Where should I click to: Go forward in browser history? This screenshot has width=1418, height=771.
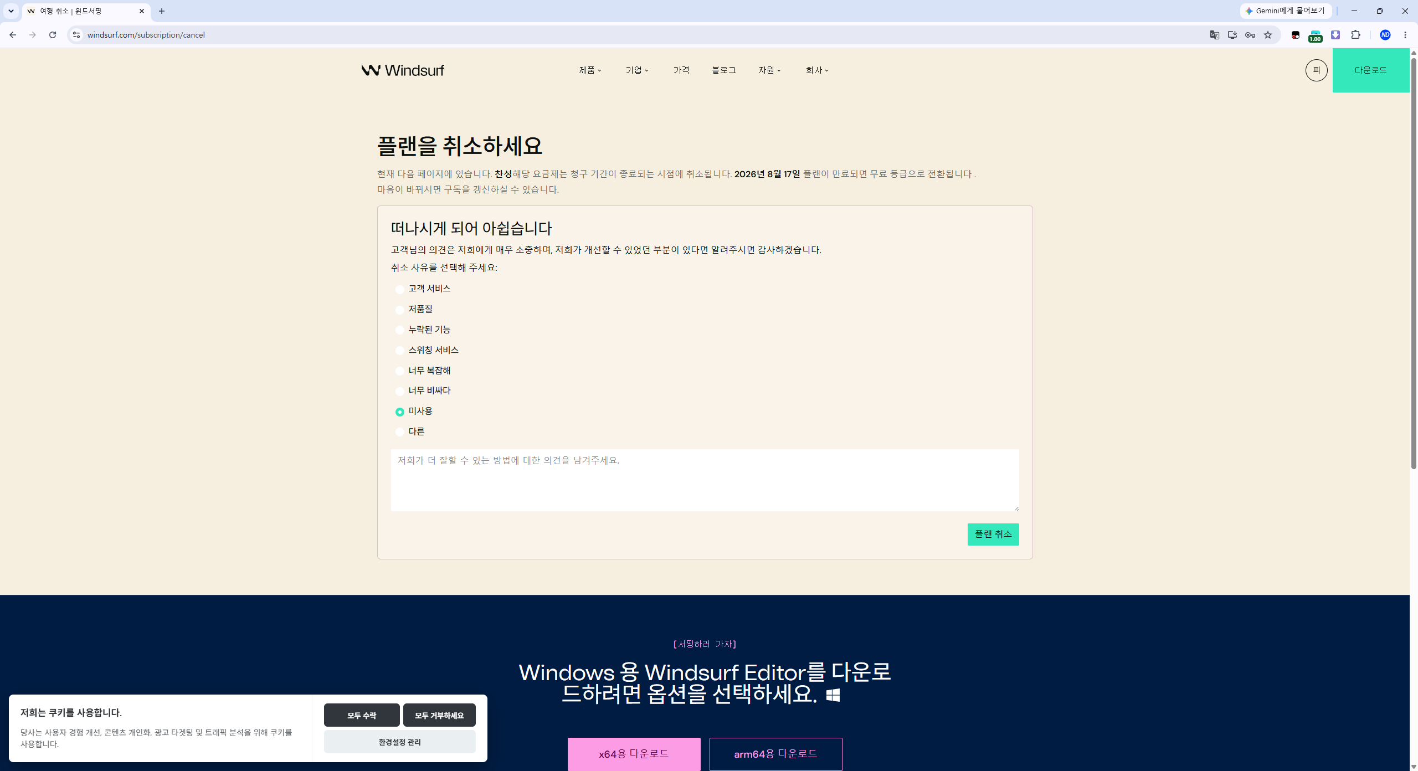coord(33,35)
